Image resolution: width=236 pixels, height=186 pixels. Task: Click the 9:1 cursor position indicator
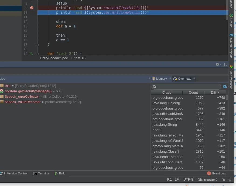point(169,180)
